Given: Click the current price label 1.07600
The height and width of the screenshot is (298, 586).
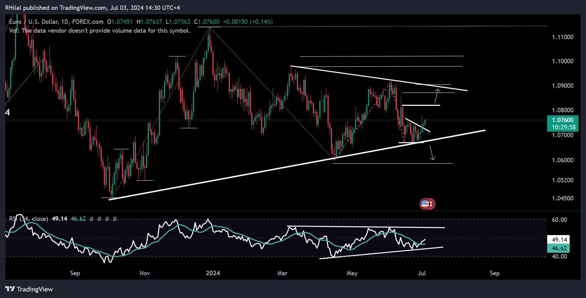Looking at the screenshot, I should [x=563, y=120].
